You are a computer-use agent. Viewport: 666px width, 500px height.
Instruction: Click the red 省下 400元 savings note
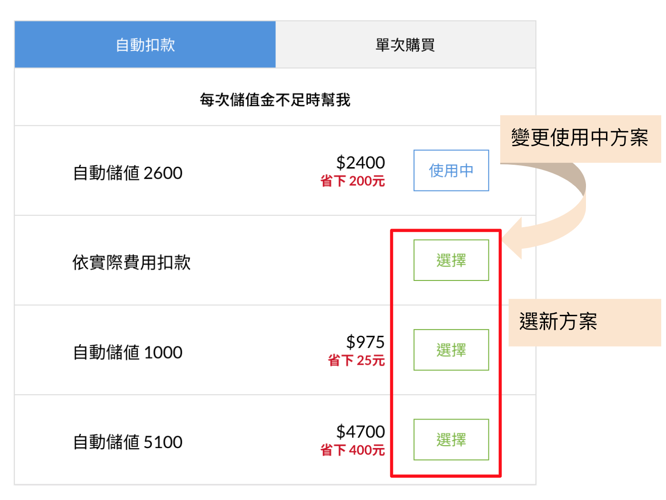[353, 450]
